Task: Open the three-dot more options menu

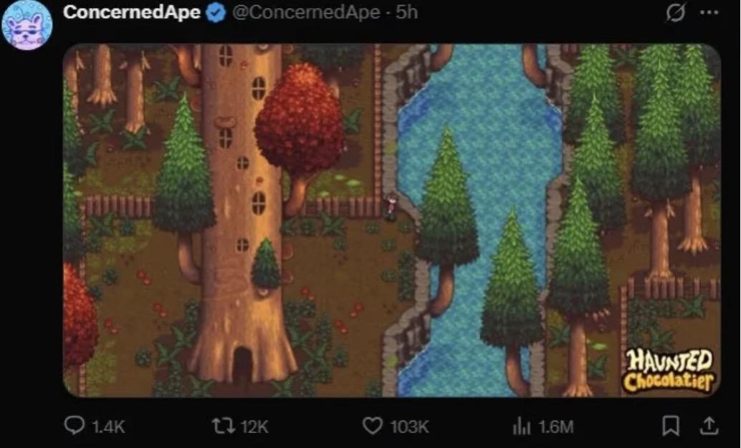Action: click(x=708, y=13)
